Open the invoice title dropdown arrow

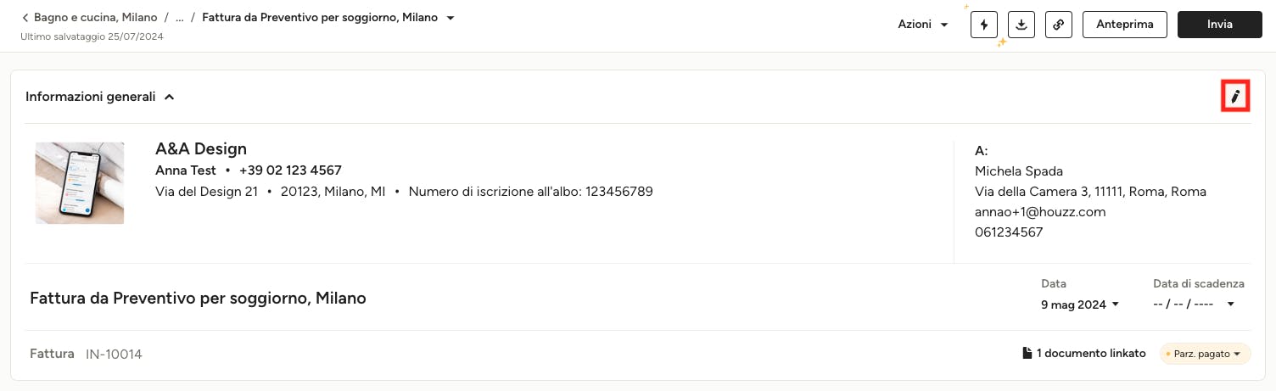click(x=451, y=18)
